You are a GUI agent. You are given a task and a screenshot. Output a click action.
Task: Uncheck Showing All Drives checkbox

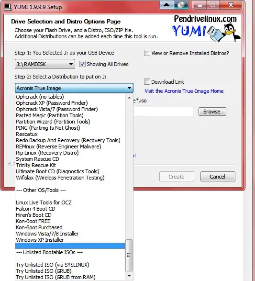pyautogui.click(x=82, y=64)
